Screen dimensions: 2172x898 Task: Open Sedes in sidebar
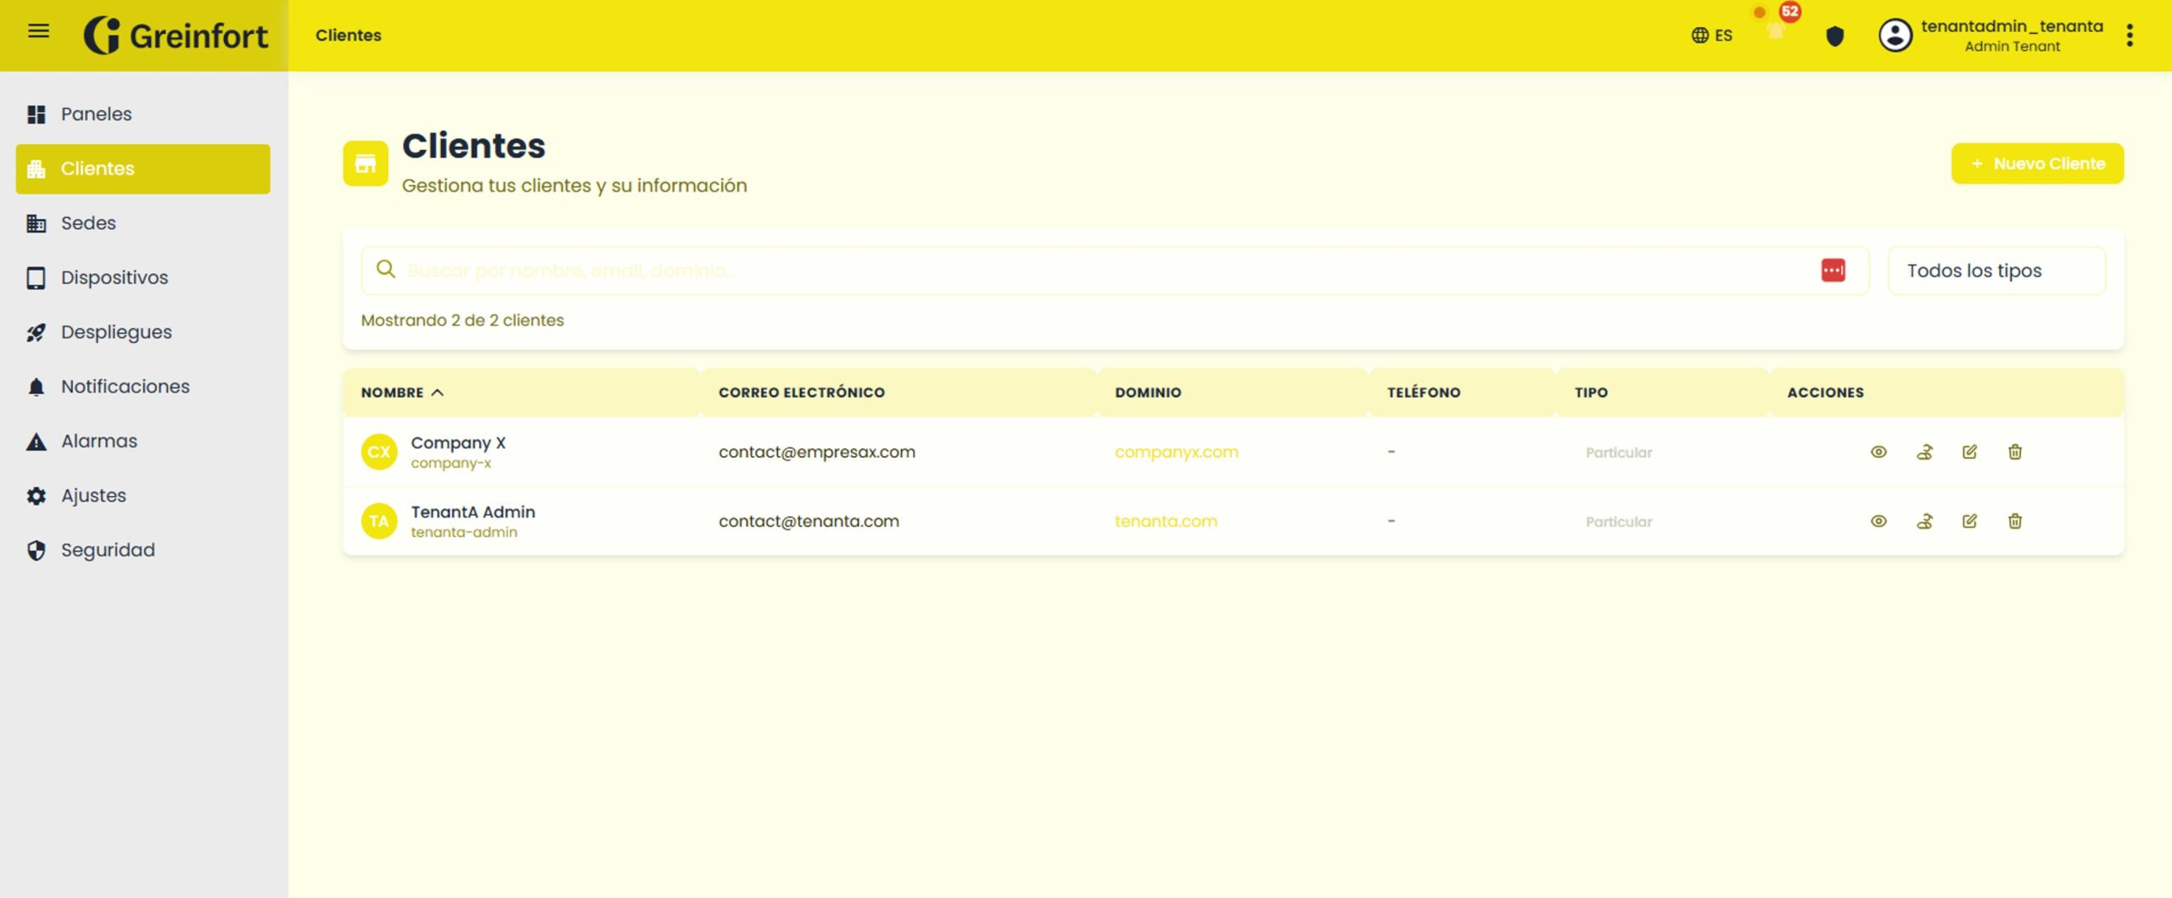143,223
